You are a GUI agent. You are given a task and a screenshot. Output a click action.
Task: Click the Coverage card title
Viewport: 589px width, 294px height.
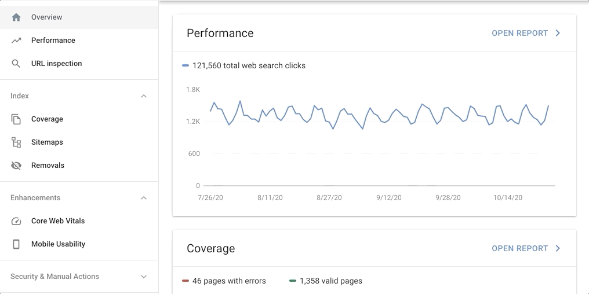coord(211,248)
